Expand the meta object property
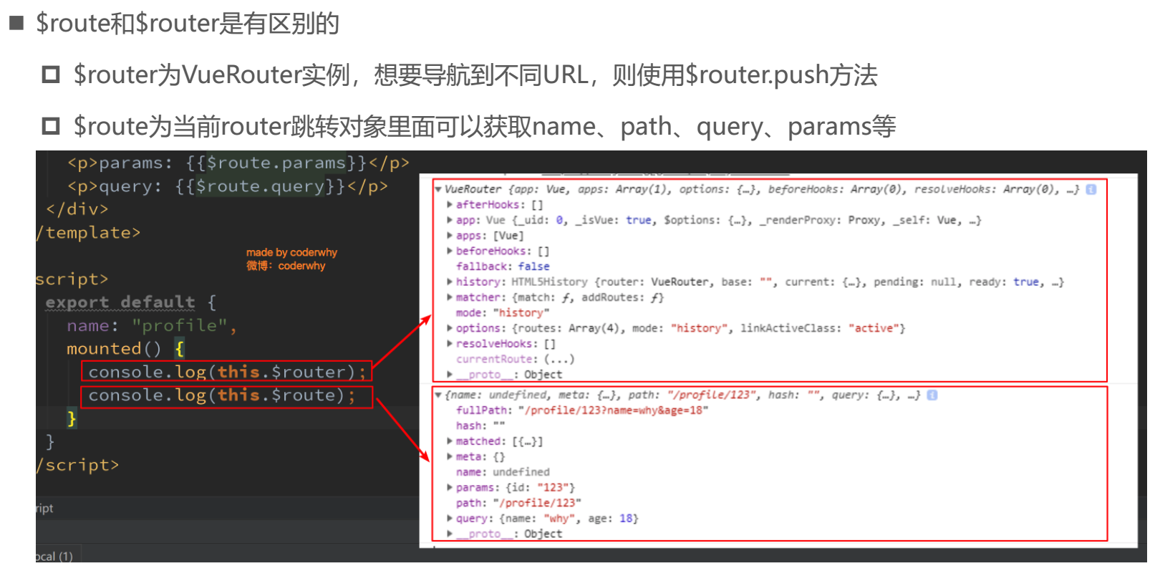This screenshot has width=1165, height=571. pos(450,457)
